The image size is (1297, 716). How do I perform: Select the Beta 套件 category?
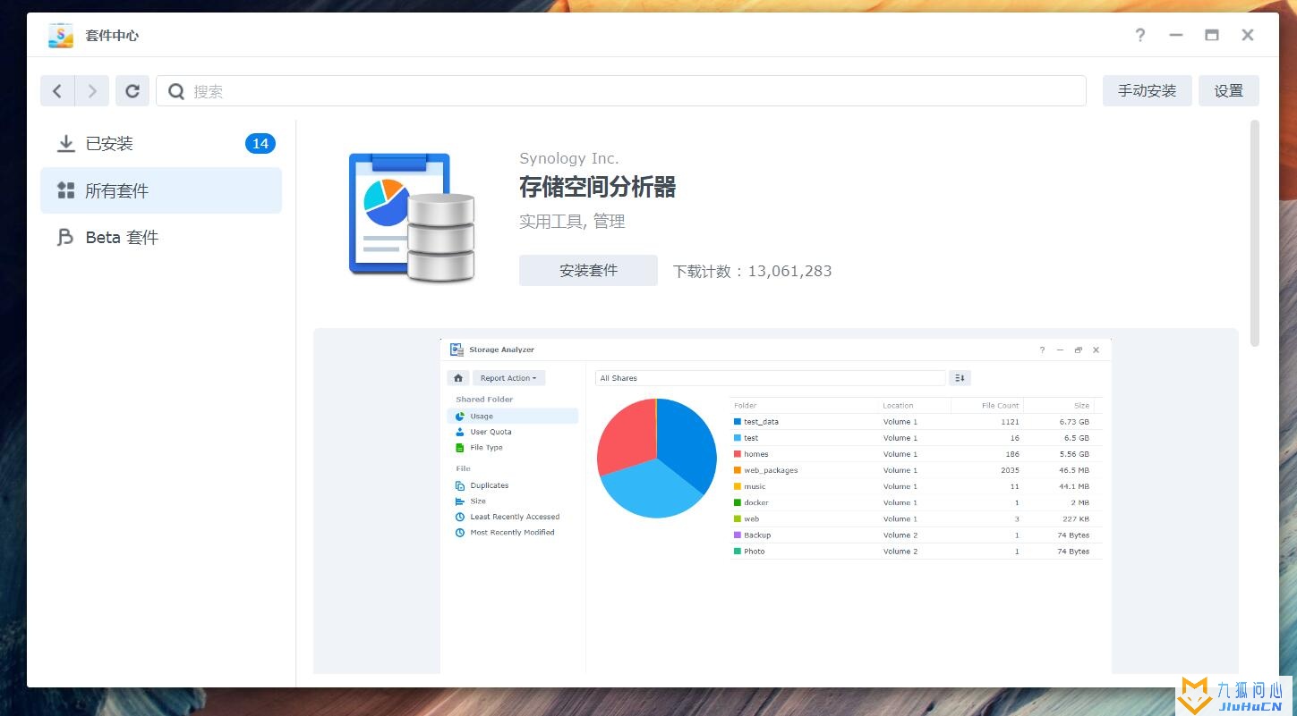coord(161,237)
